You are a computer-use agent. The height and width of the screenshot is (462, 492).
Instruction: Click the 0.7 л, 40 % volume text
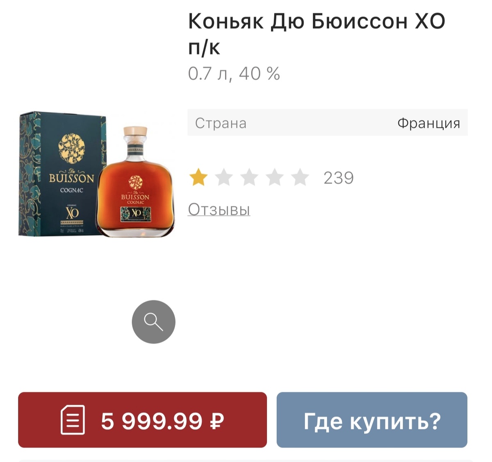click(234, 74)
